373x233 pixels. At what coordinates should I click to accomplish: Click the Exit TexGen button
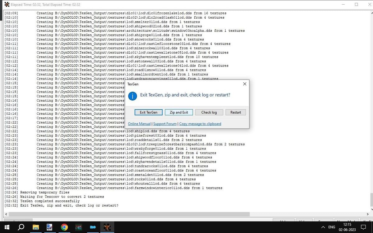tap(148, 112)
